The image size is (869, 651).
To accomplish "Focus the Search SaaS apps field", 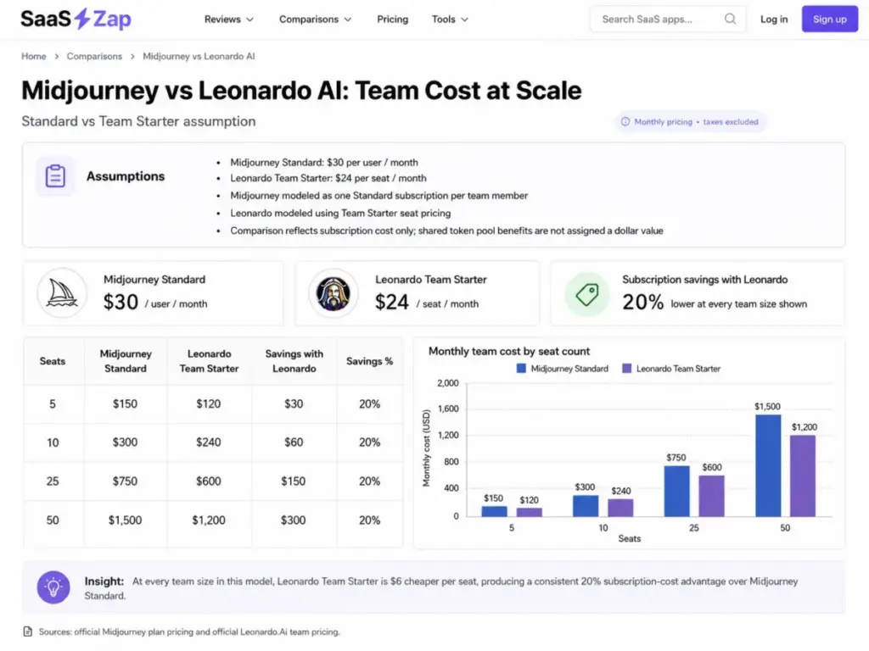I will (668, 19).
